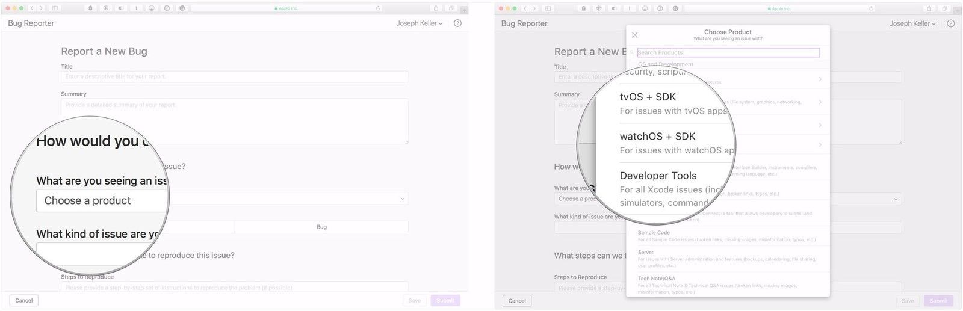
Task: Click help question mark in left window
Action: pyautogui.click(x=457, y=23)
